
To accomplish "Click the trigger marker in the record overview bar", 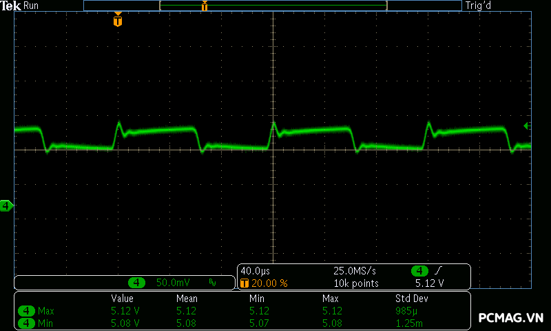I will pos(204,6).
